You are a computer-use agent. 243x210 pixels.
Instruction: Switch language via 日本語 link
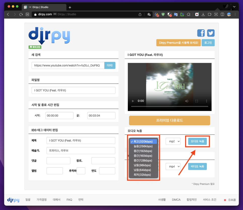pos(232,200)
